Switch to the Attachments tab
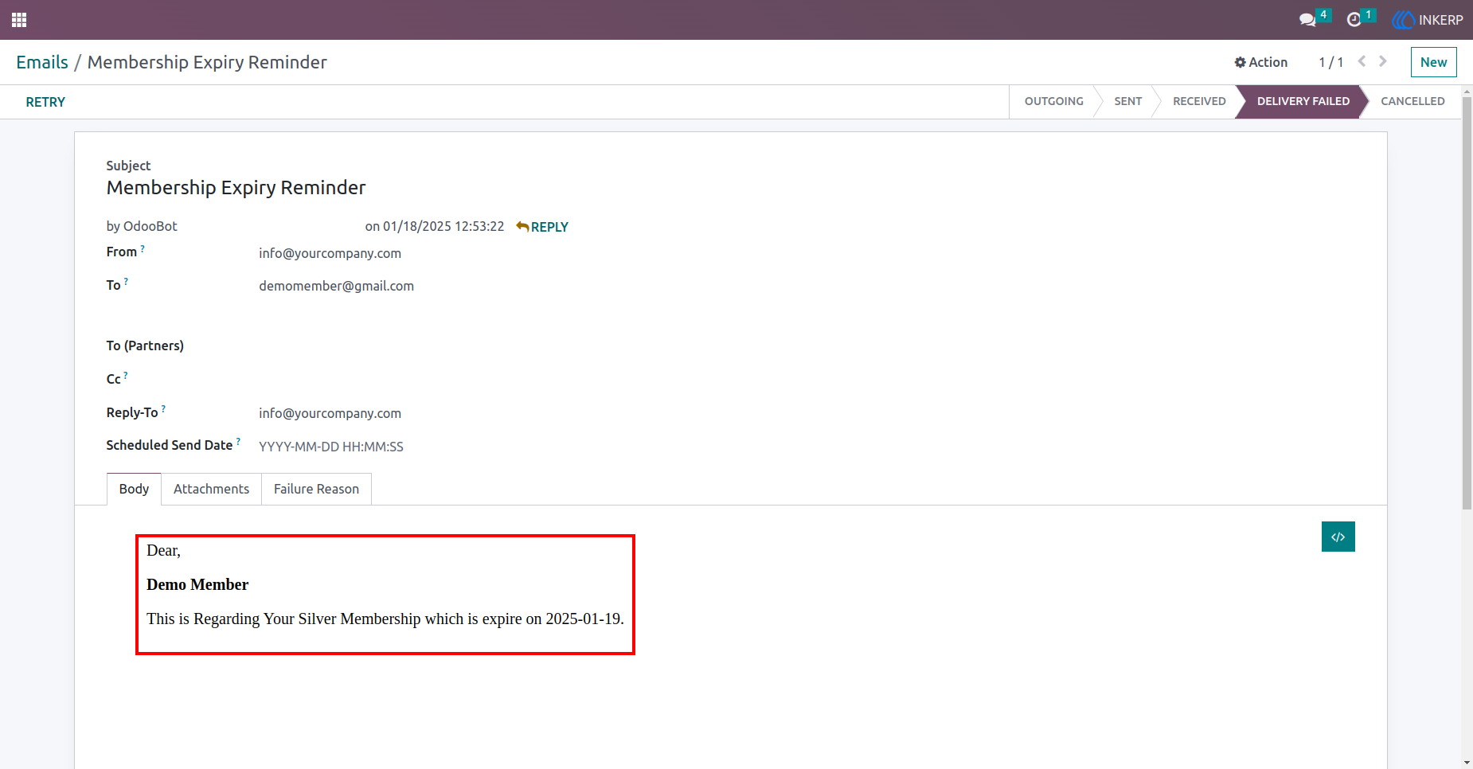This screenshot has width=1473, height=769. 211,489
